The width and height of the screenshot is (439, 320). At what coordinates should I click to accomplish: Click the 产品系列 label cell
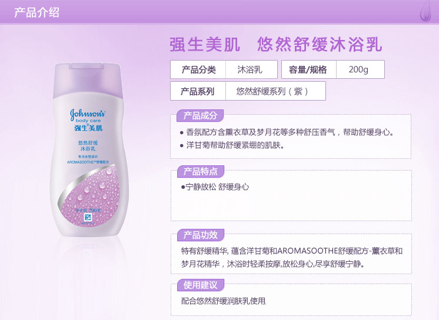(198, 91)
